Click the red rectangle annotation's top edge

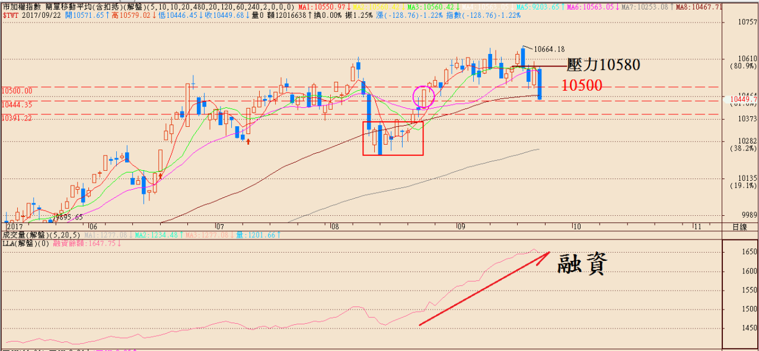393,122
